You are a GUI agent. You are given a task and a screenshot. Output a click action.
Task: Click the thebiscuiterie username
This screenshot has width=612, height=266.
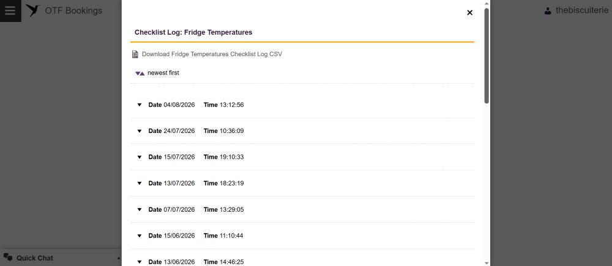[x=582, y=10]
